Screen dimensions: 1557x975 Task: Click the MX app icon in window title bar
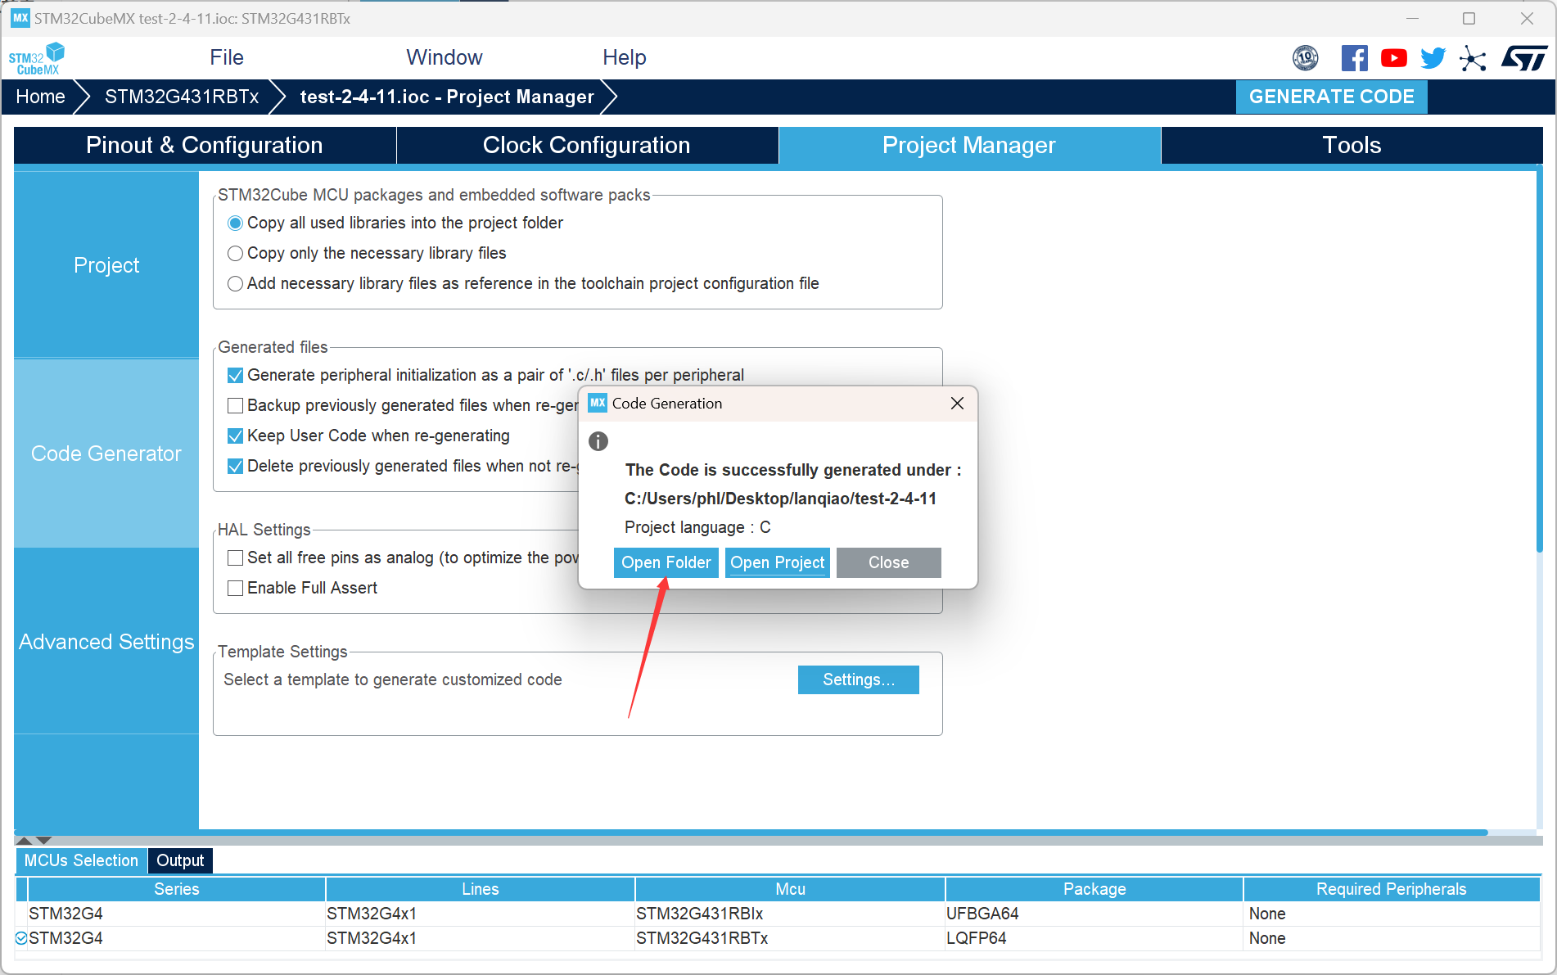point(20,18)
